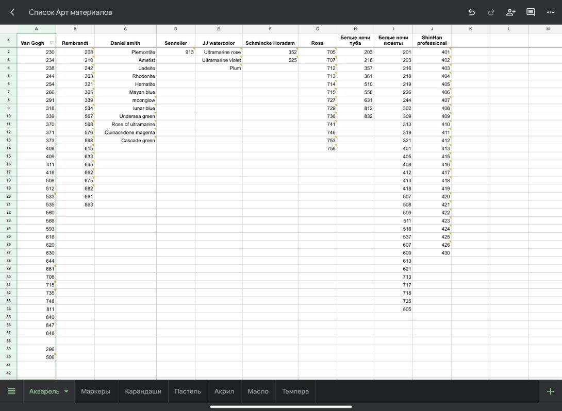This screenshot has width=562, height=411.
Task: Open the three-dot more menu
Action: [551, 12]
